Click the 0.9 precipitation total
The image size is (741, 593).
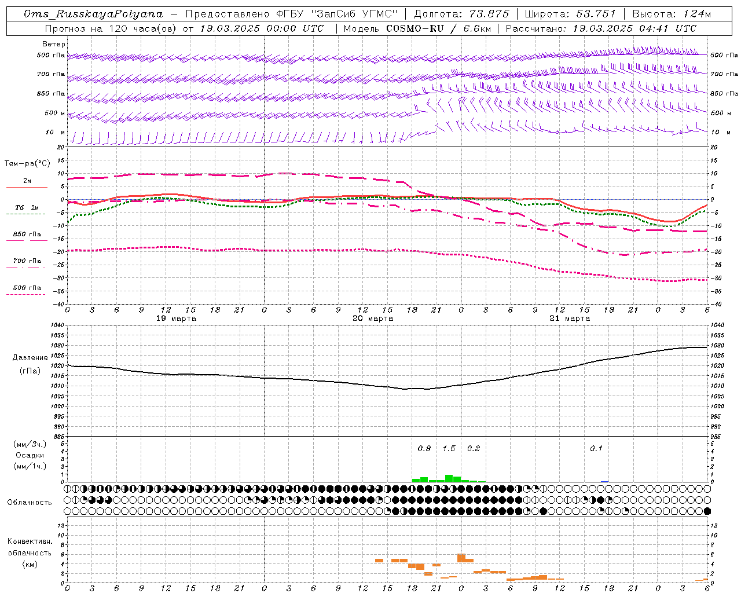424,449
